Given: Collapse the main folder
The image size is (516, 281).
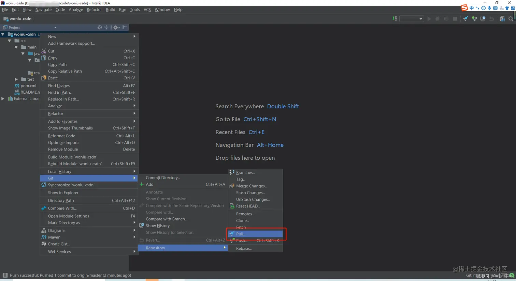Looking at the screenshot, I should point(16,47).
